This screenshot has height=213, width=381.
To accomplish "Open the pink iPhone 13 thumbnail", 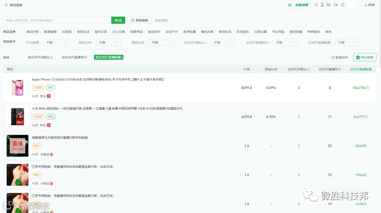I will click(x=18, y=88).
